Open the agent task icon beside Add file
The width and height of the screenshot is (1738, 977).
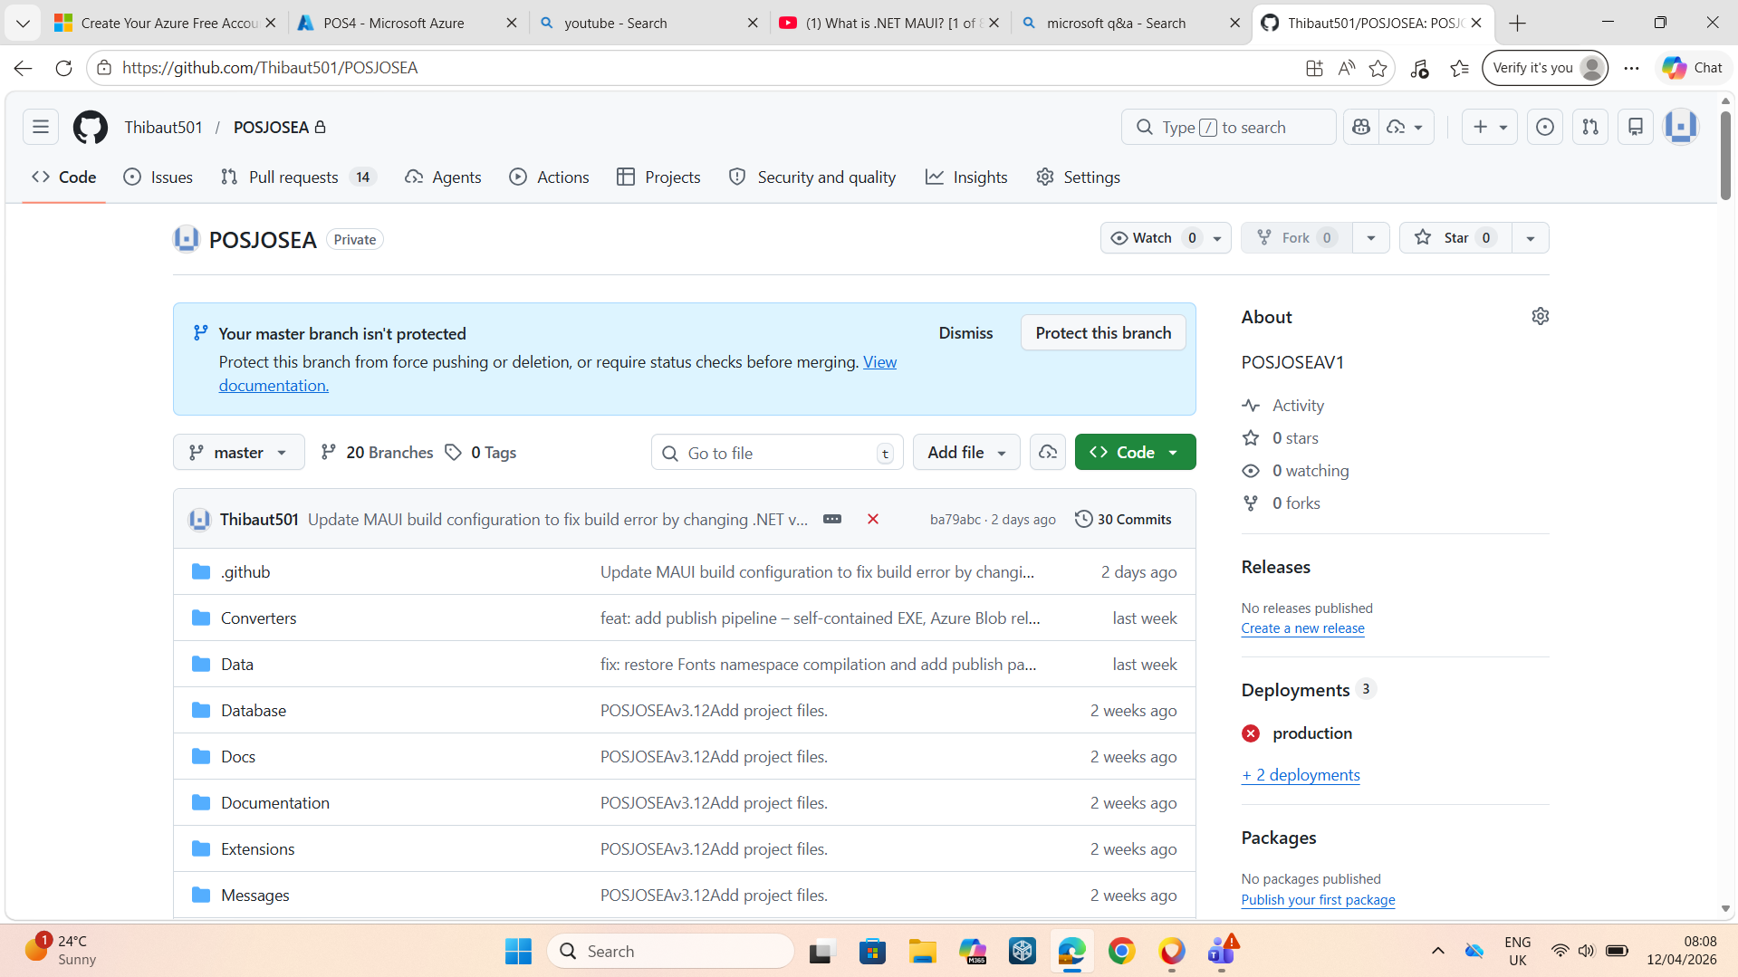pos(1048,452)
